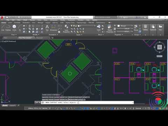Click Sign In on title bar
This screenshot has width=168, height=126.
pyautogui.click(x=125, y=17)
